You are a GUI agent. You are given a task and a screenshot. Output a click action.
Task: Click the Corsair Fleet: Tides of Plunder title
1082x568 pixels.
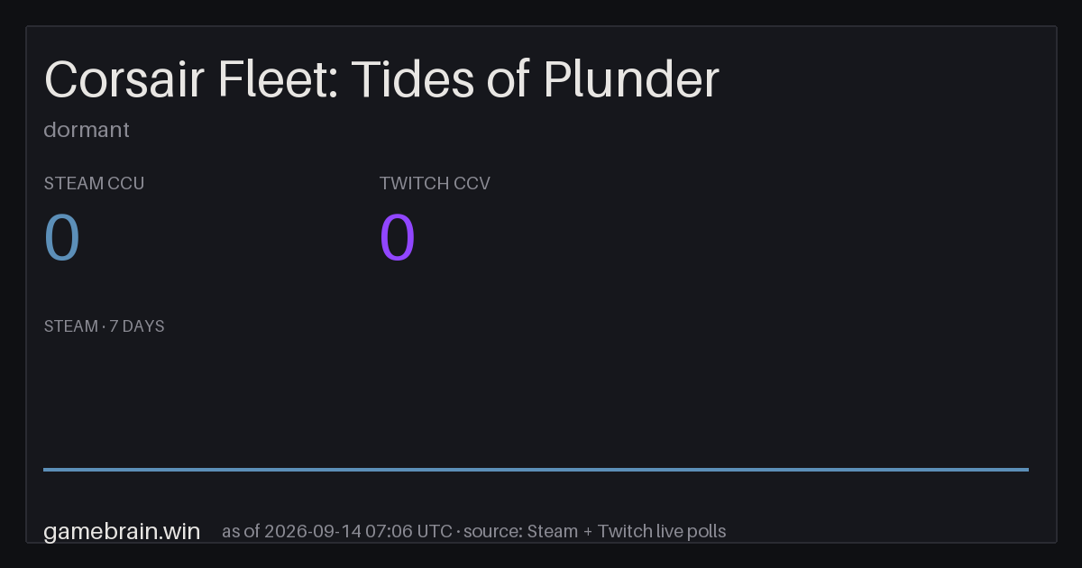[x=381, y=79]
